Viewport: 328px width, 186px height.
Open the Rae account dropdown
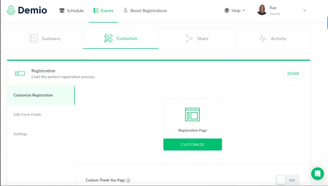tap(304, 11)
